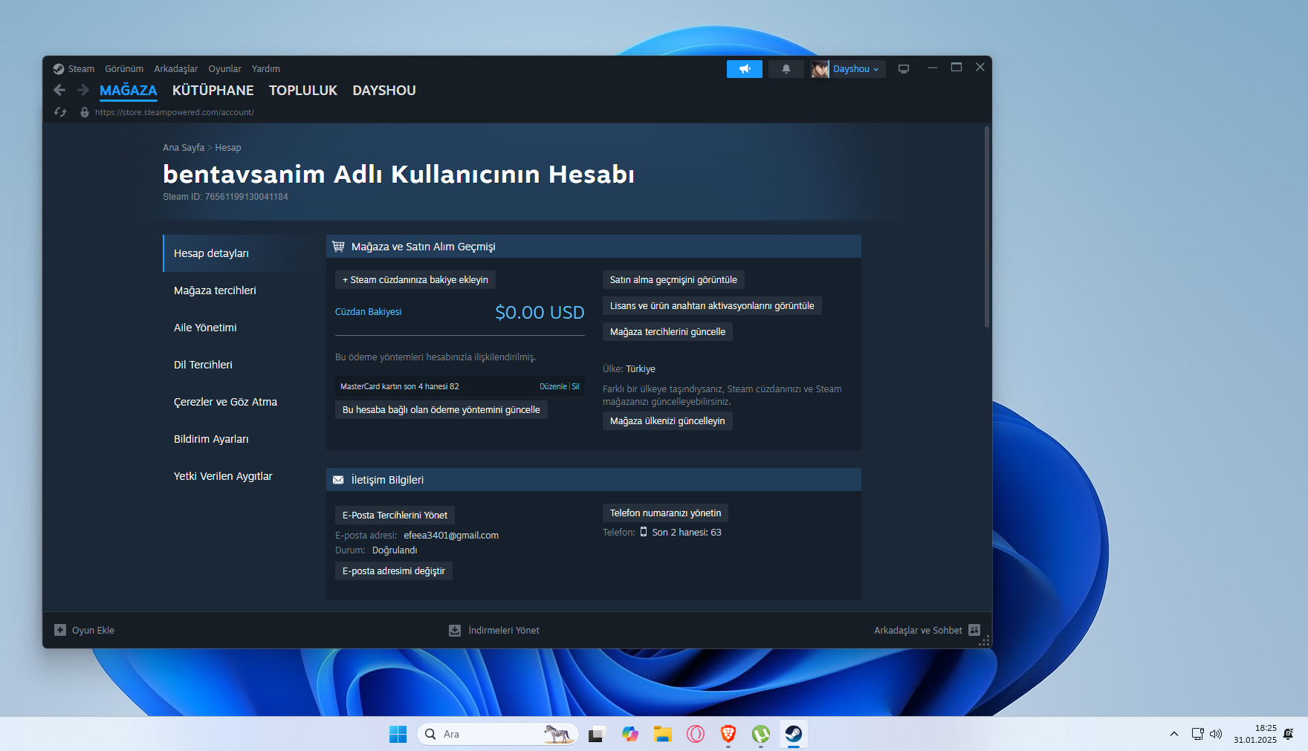Click the Oyun Ekle label

(x=93, y=631)
